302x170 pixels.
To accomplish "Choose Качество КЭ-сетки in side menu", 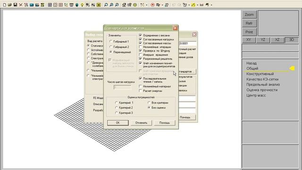I will tap(262, 79).
